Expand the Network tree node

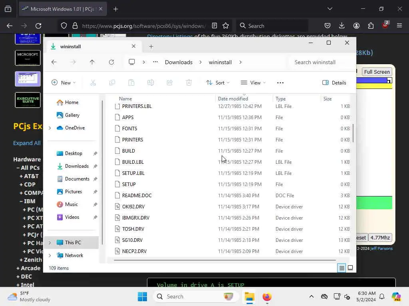pos(50,255)
